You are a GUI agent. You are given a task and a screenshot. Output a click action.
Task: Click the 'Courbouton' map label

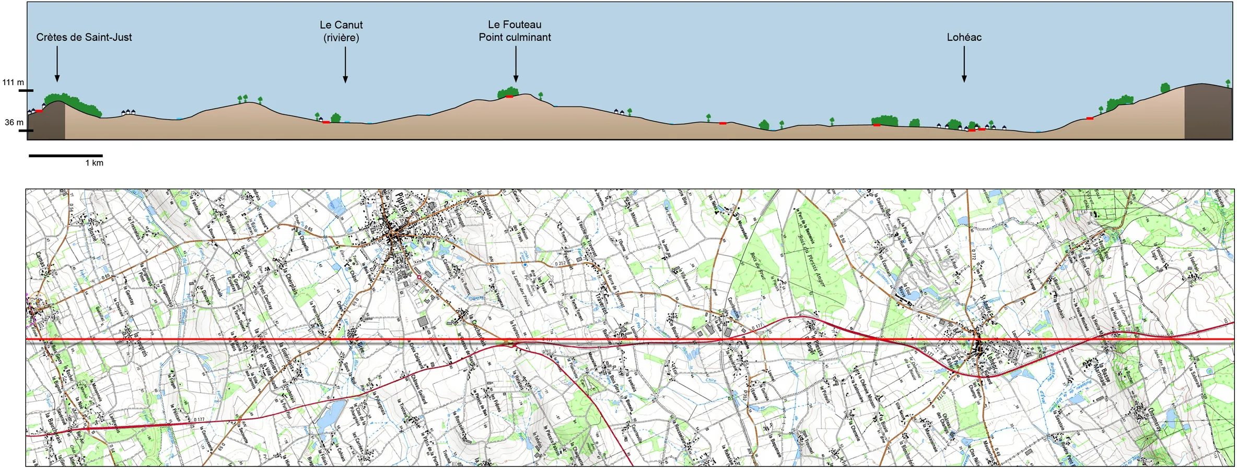click(733, 309)
